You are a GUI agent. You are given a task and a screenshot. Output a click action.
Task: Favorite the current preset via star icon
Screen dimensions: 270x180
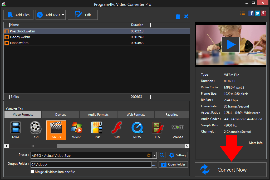(x=149, y=155)
